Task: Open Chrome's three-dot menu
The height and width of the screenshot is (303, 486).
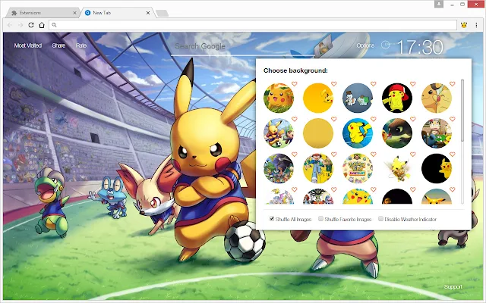Action: [x=476, y=25]
